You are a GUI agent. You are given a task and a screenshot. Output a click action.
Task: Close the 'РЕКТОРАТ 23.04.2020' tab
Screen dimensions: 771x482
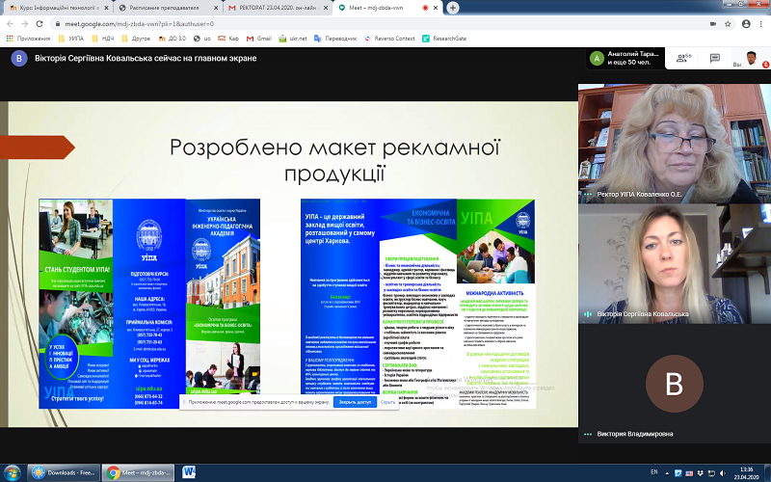click(326, 8)
